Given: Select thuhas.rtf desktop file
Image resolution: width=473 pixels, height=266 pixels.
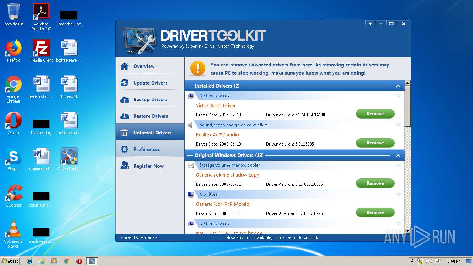Looking at the screenshot, I should 69,87.
